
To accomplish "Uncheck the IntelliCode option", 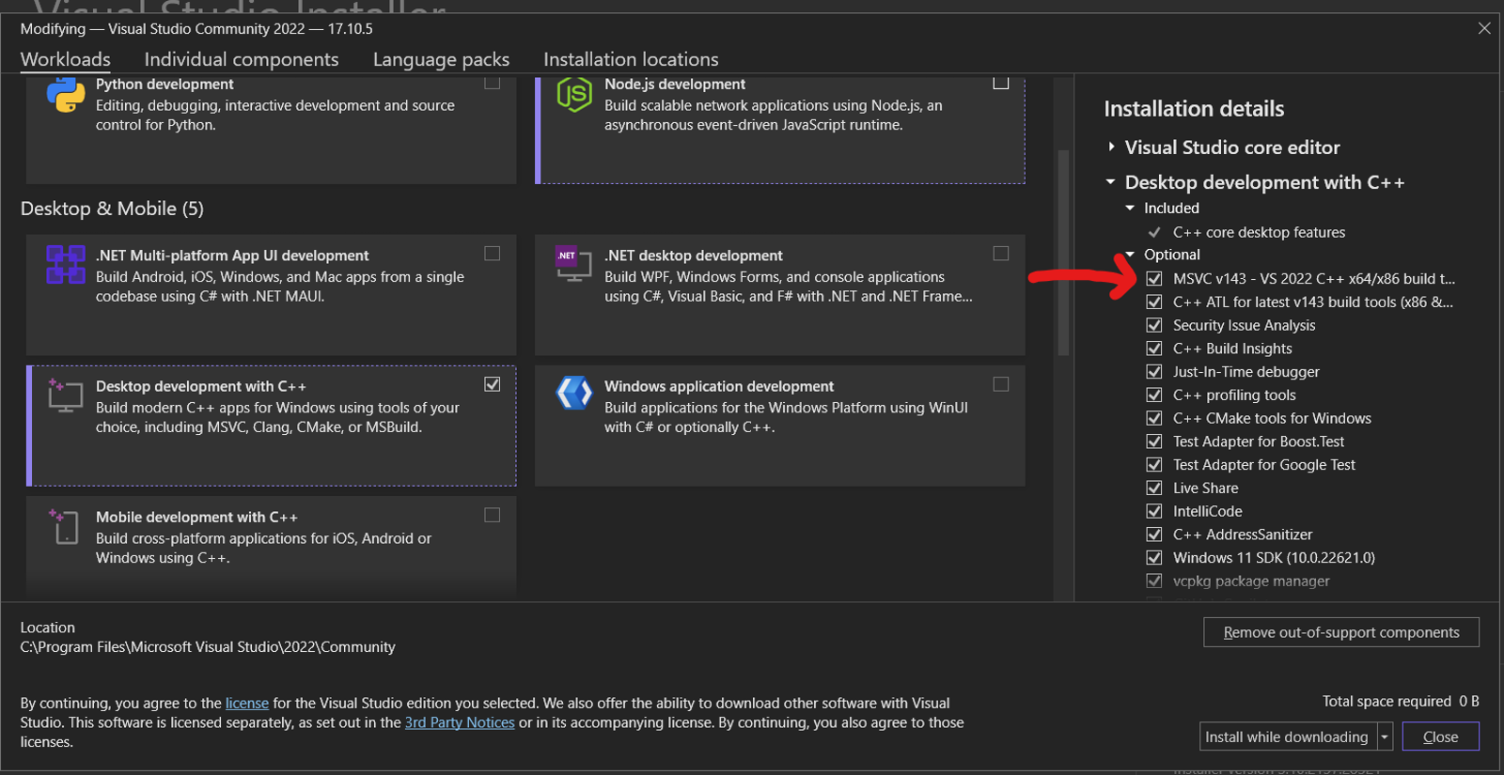I will click(x=1154, y=511).
